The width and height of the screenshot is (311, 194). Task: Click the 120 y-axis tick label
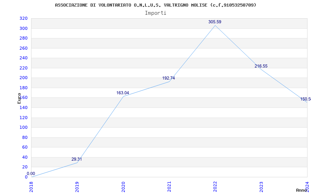(23, 118)
